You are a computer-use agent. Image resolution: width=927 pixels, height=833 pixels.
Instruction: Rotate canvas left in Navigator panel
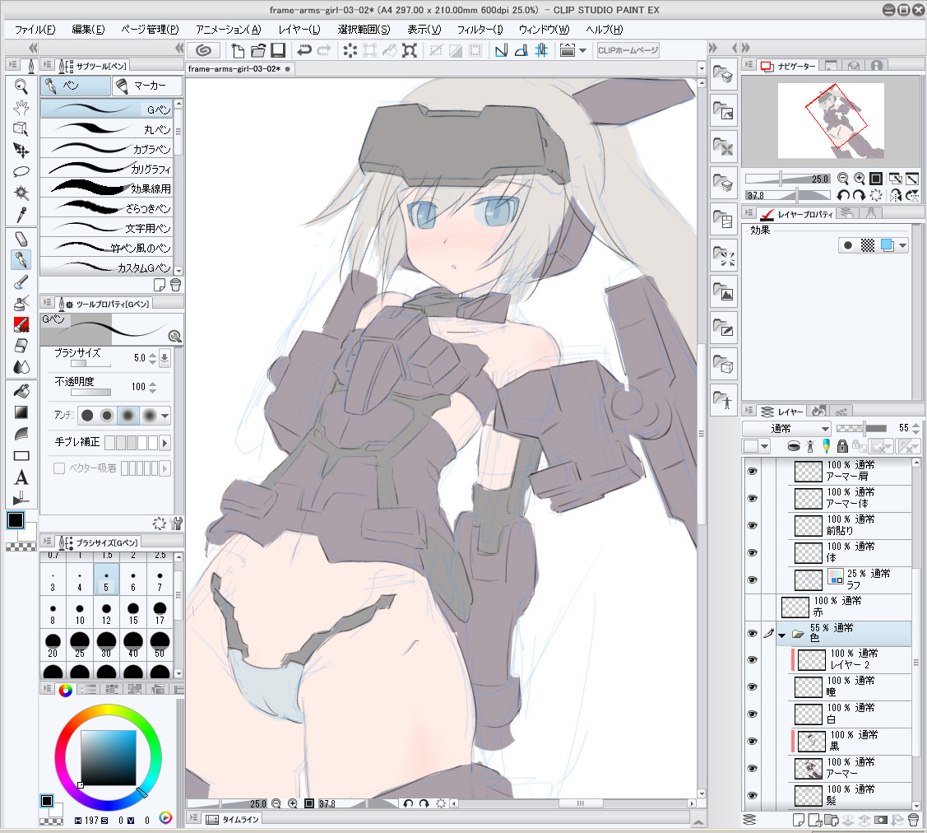pos(843,195)
